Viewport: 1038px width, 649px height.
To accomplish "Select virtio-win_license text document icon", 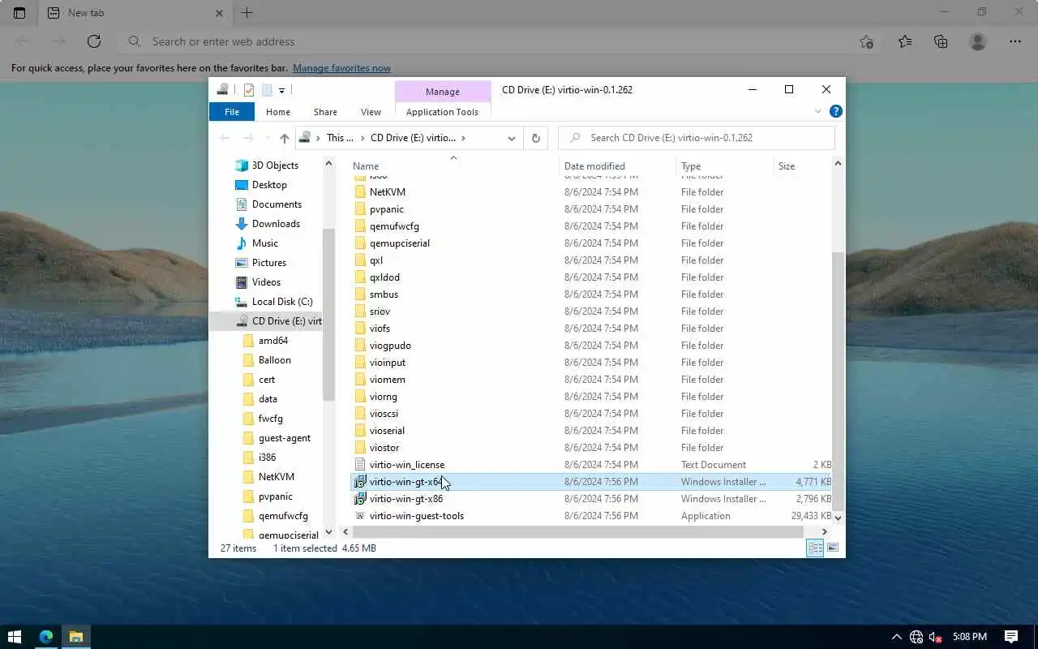I will pos(361,465).
